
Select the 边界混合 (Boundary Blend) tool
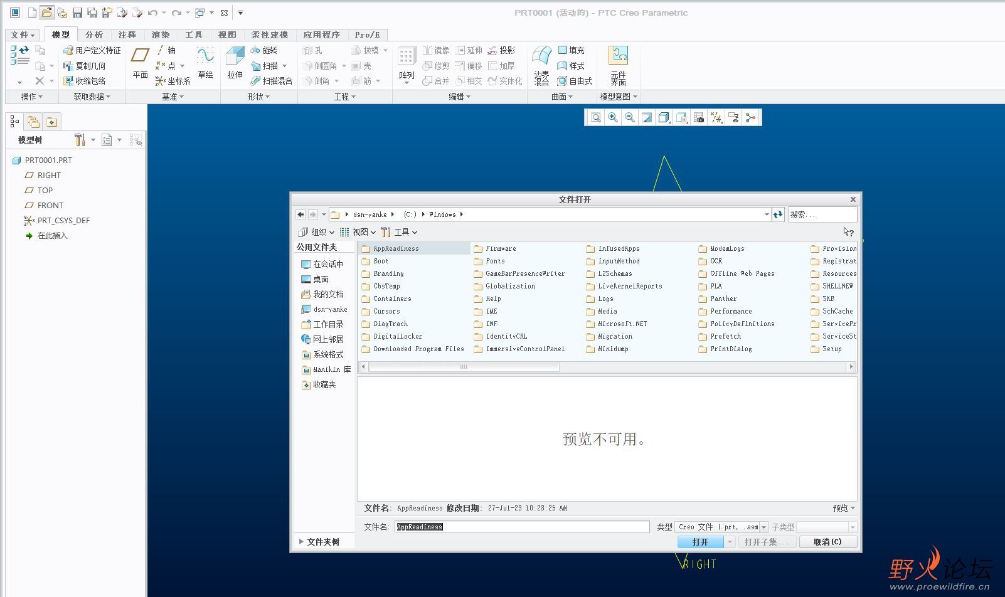point(541,66)
